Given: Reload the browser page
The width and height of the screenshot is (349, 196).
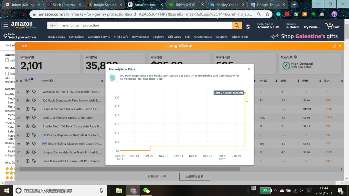Looking at the screenshot, I should (x=23, y=14).
